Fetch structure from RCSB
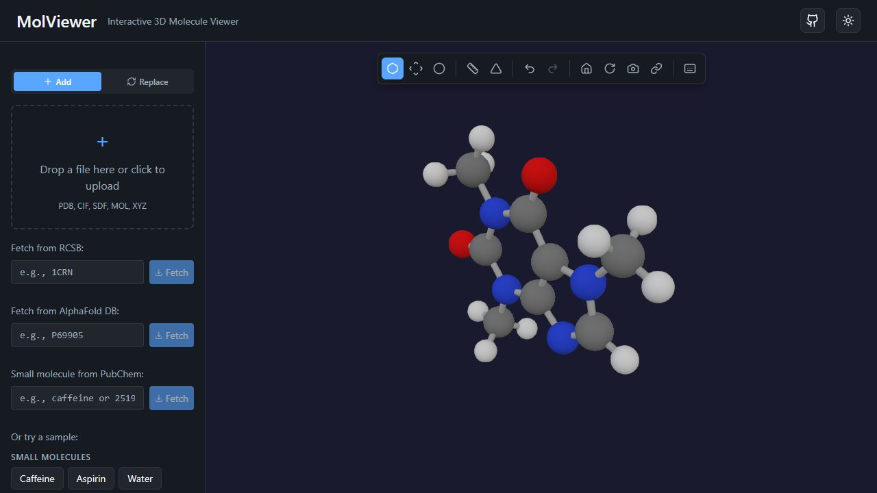The image size is (877, 493). coord(171,273)
